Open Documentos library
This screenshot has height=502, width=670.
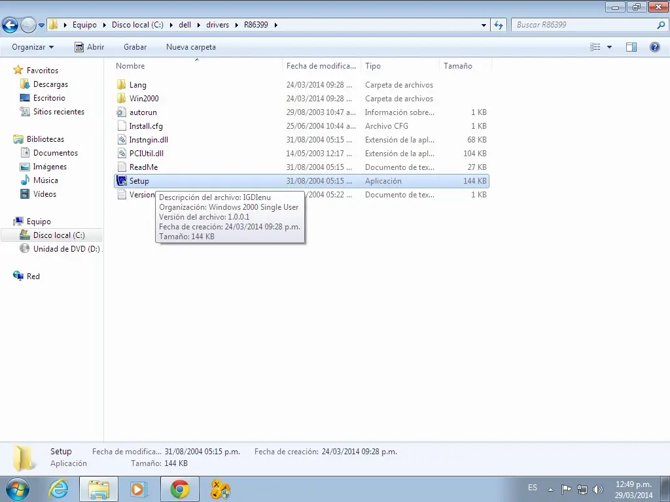(55, 152)
